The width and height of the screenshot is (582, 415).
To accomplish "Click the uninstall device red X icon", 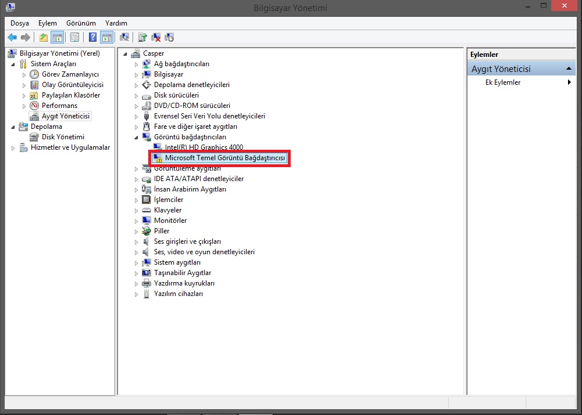I will (x=156, y=37).
